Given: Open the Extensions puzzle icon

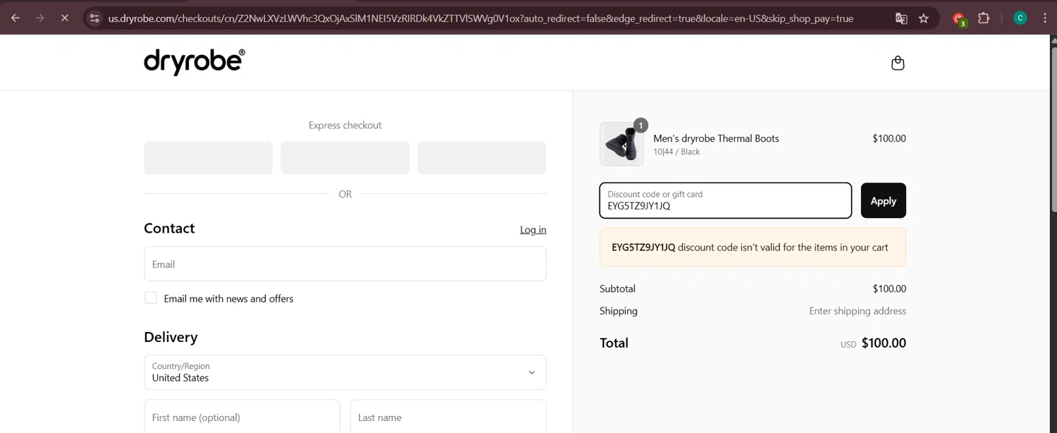Looking at the screenshot, I should pos(984,18).
